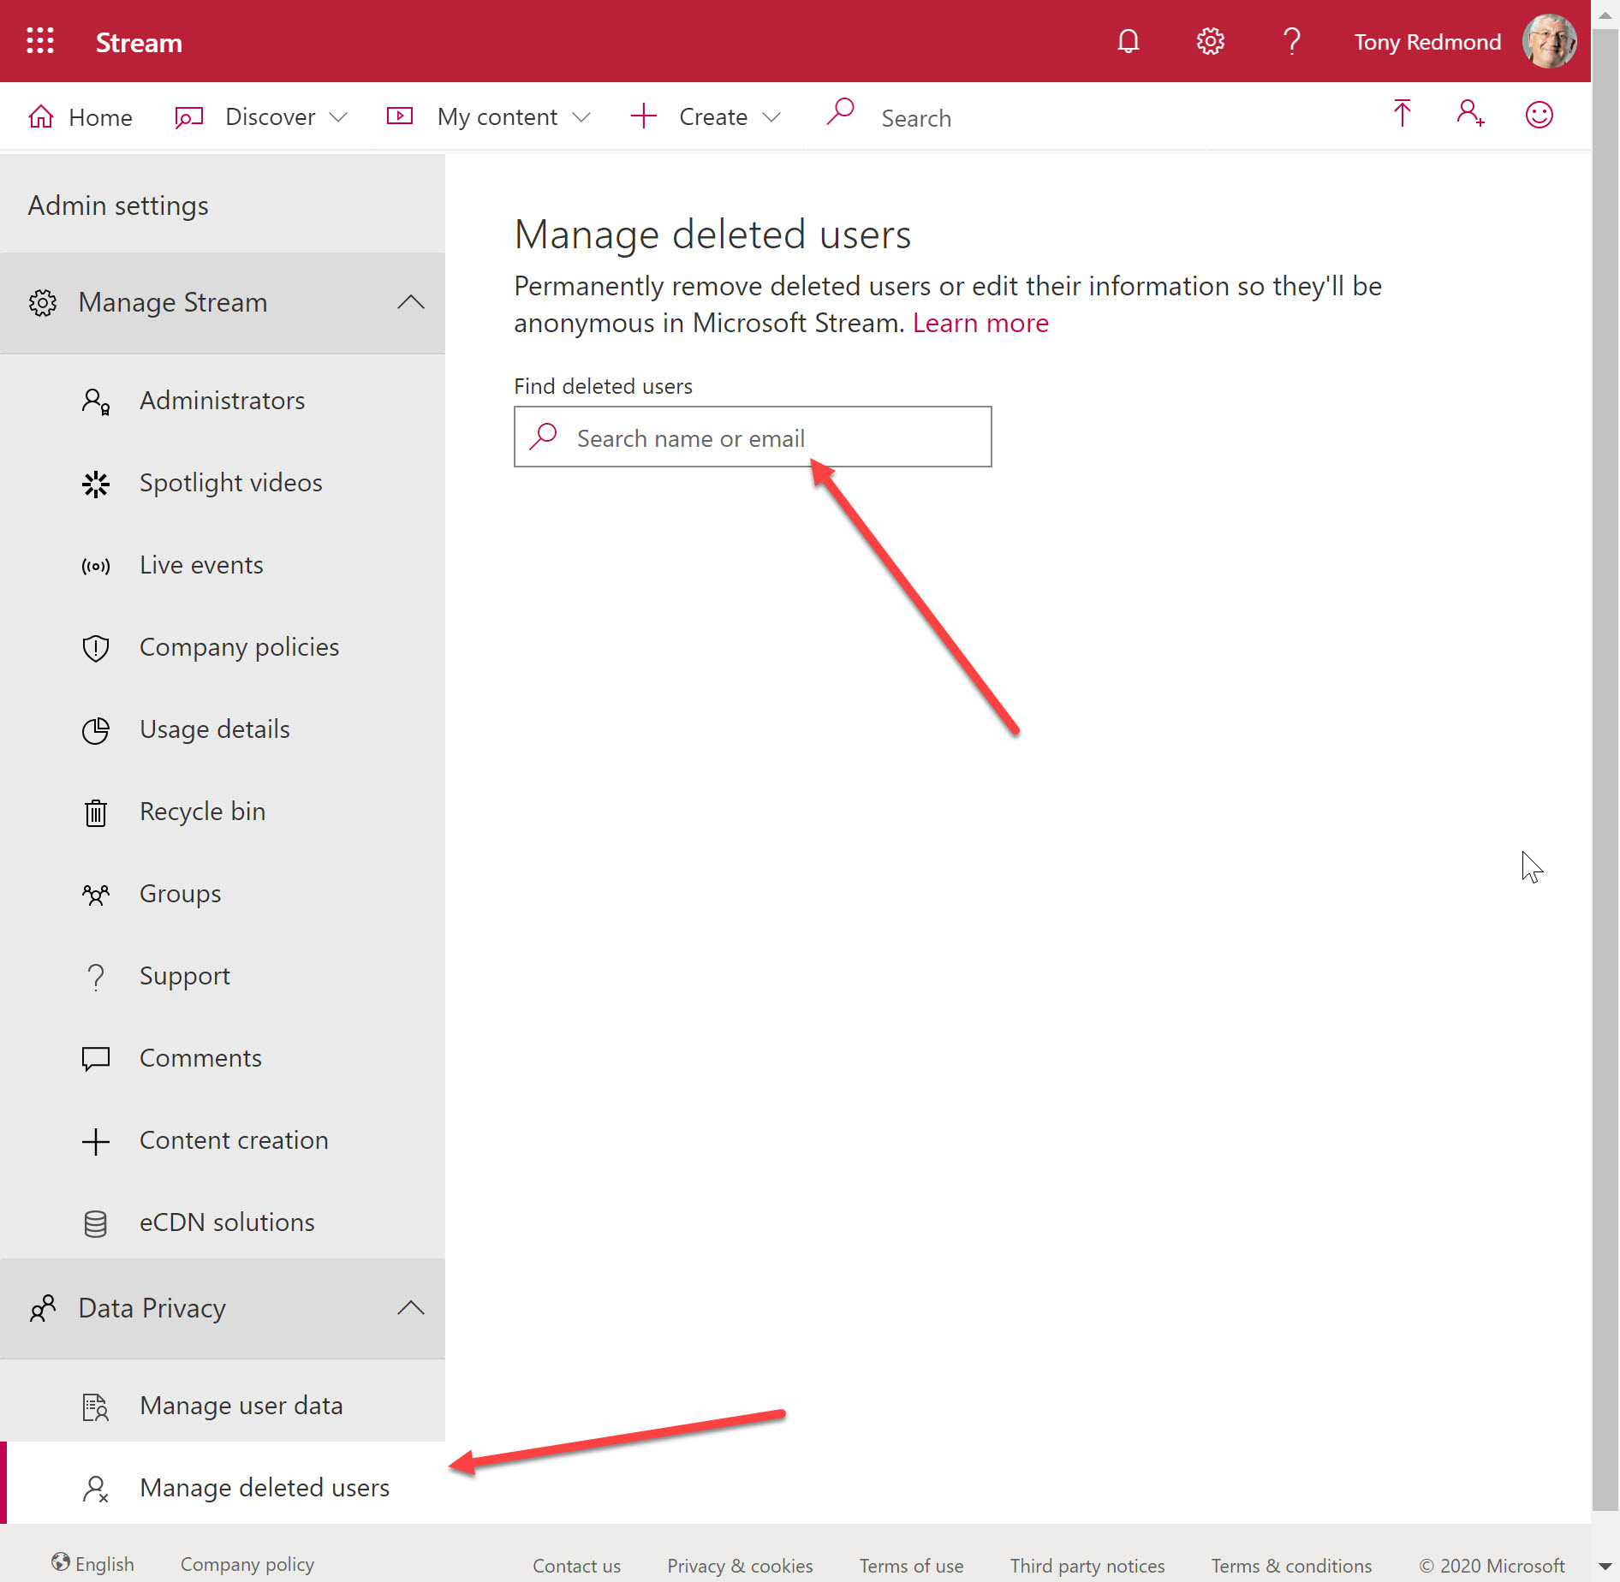
Task: Collapse the Manage Stream section chevron
Action: coord(411,301)
